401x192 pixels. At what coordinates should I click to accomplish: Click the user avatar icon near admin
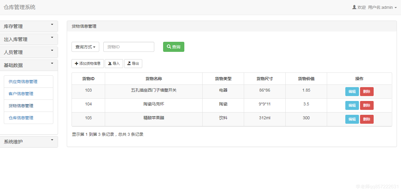click(354, 7)
